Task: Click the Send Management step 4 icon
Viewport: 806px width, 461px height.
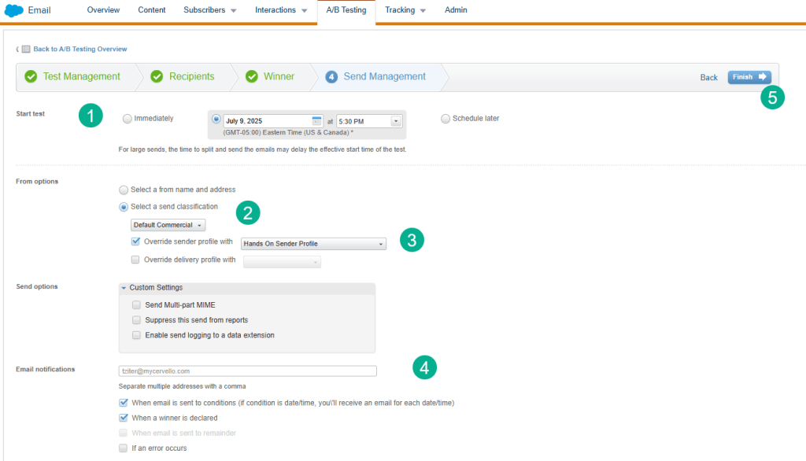Action: point(331,77)
